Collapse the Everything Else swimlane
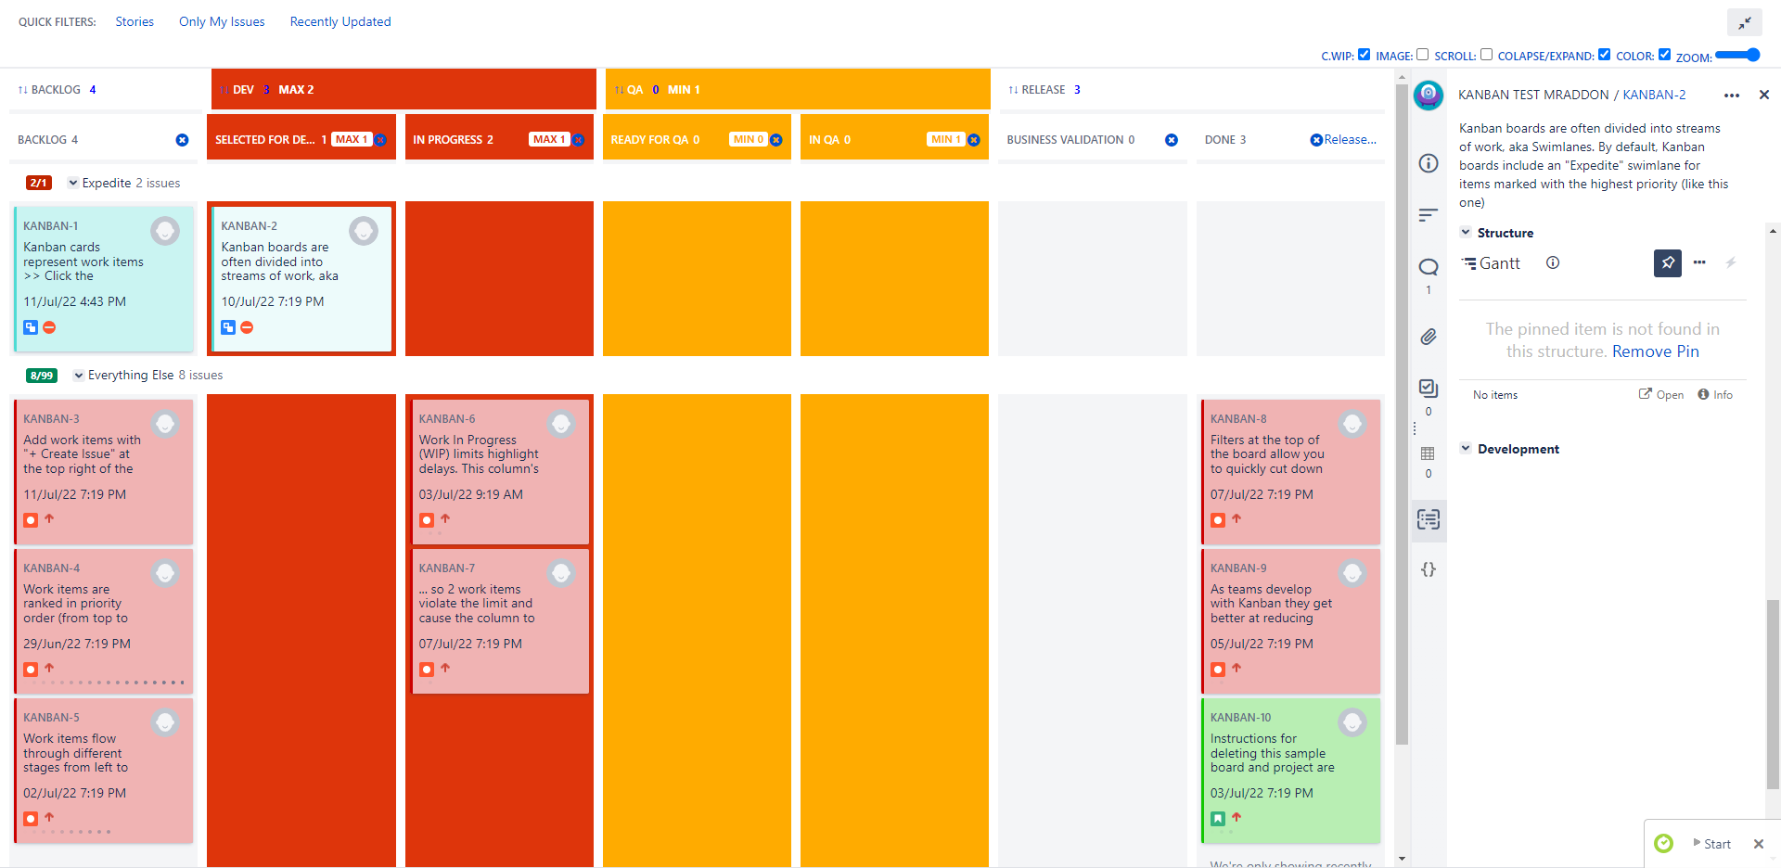This screenshot has height=868, width=1781. coord(79,376)
